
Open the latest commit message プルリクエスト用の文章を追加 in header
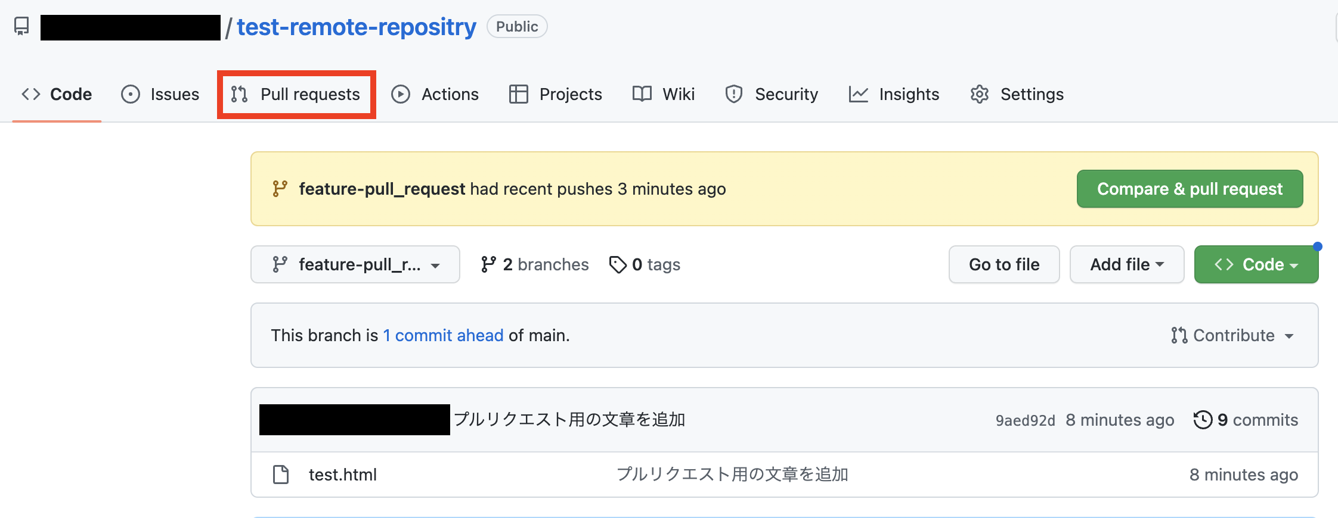coord(570,420)
